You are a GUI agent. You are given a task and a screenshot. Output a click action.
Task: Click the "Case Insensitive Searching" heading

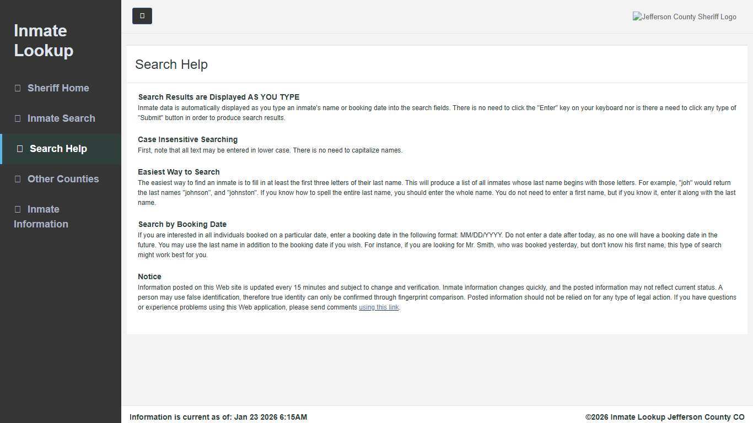pyautogui.click(x=187, y=139)
